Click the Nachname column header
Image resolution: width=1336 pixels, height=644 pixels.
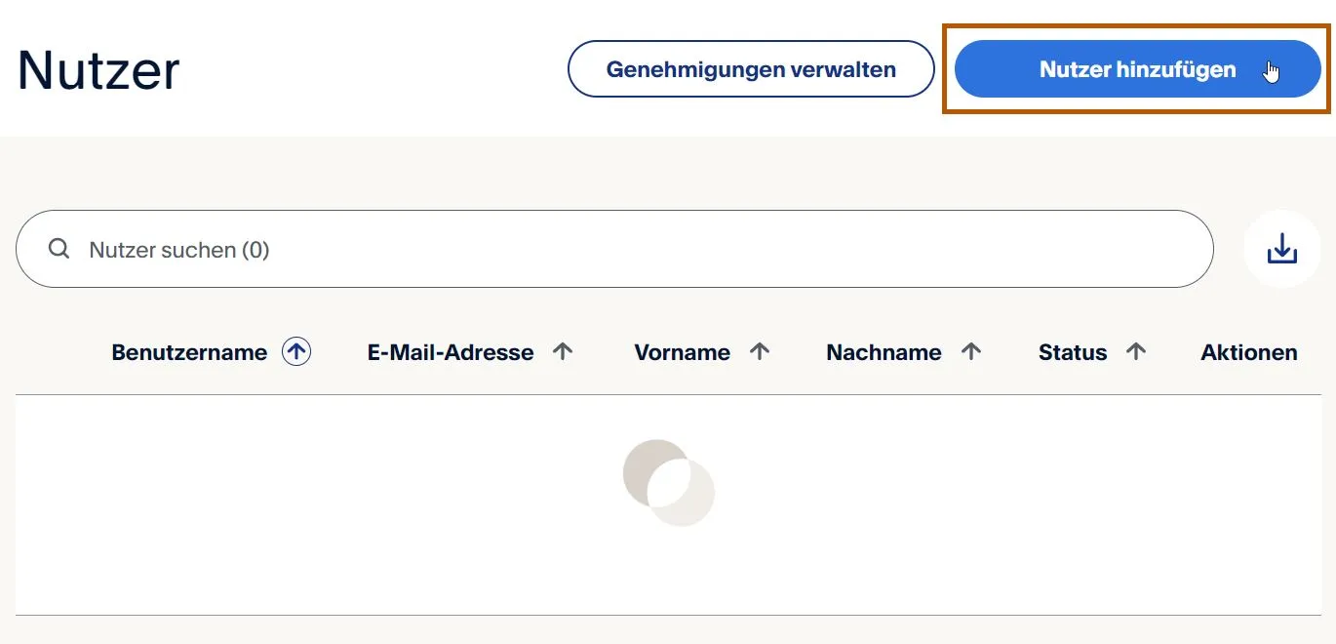coord(884,351)
